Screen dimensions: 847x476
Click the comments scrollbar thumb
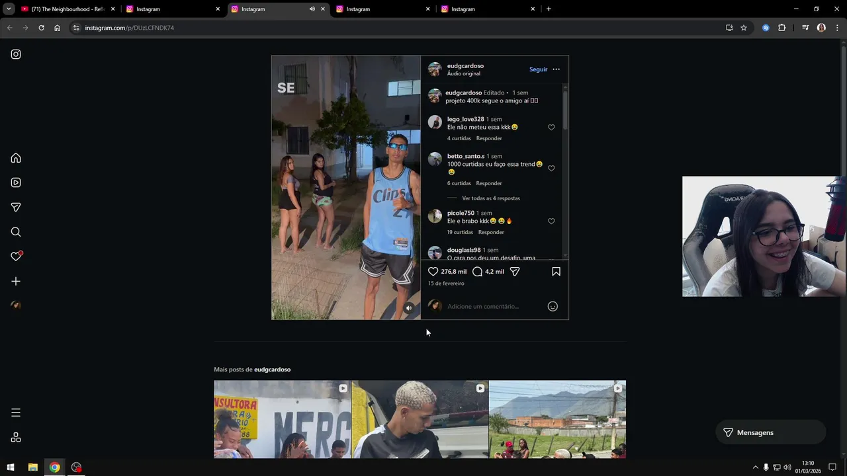click(565, 109)
